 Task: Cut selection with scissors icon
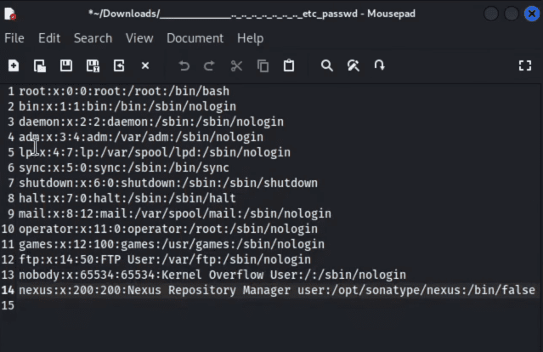tap(236, 65)
